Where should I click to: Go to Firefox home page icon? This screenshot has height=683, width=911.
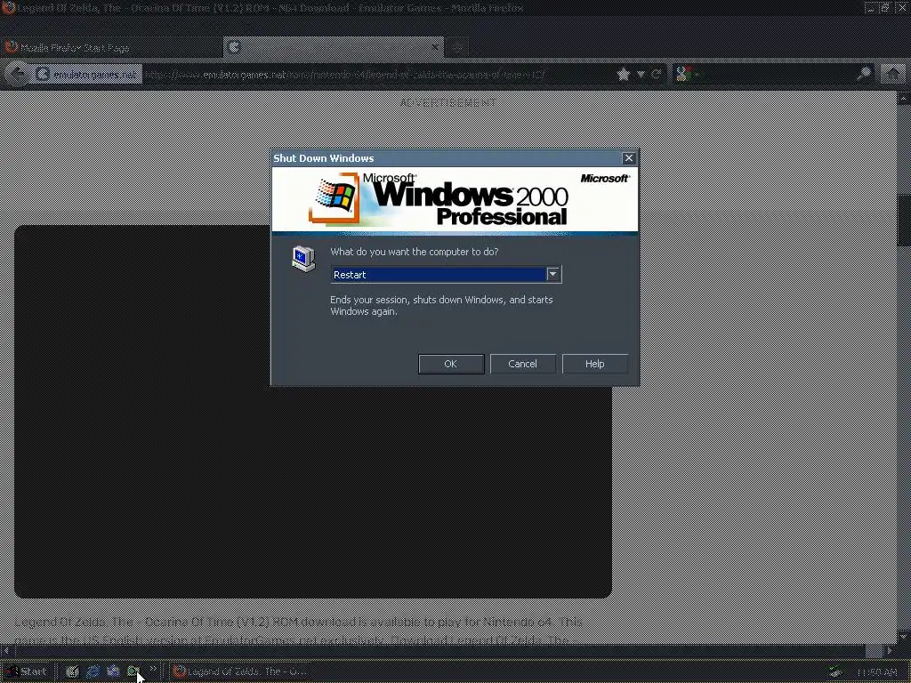[x=893, y=75]
